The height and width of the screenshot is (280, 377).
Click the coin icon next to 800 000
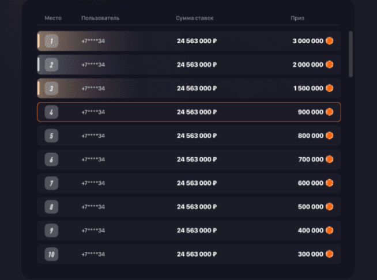click(329, 135)
